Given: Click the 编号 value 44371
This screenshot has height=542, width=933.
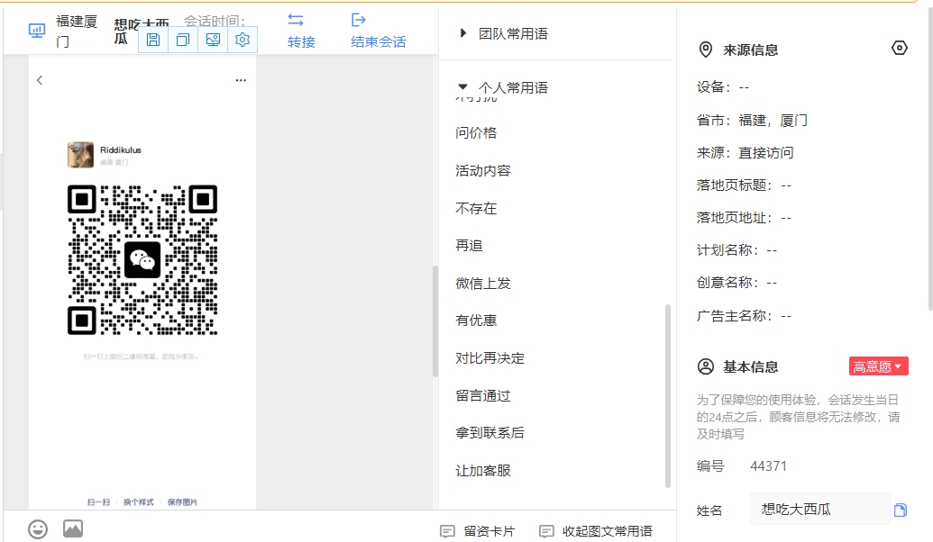Looking at the screenshot, I should (768, 466).
